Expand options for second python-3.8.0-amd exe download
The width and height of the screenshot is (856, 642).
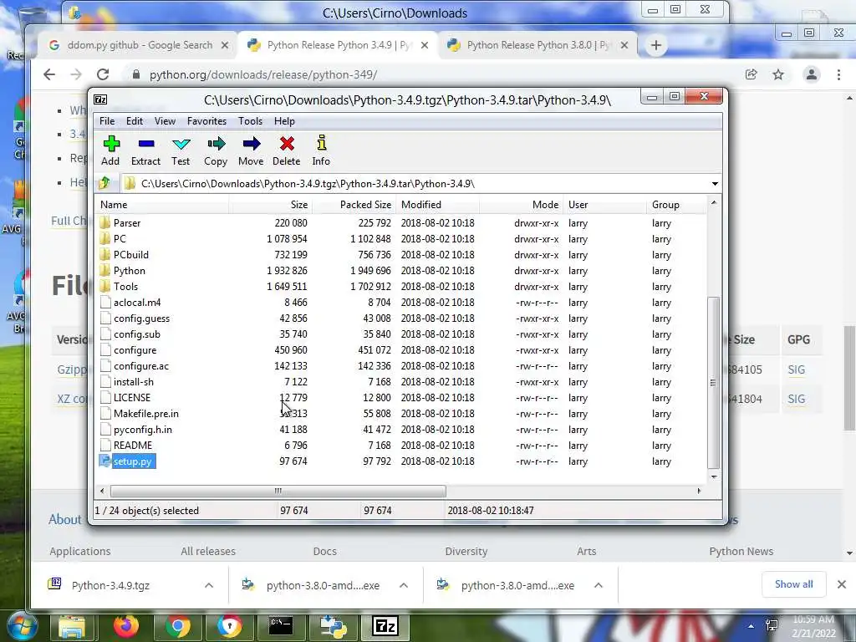tap(599, 585)
